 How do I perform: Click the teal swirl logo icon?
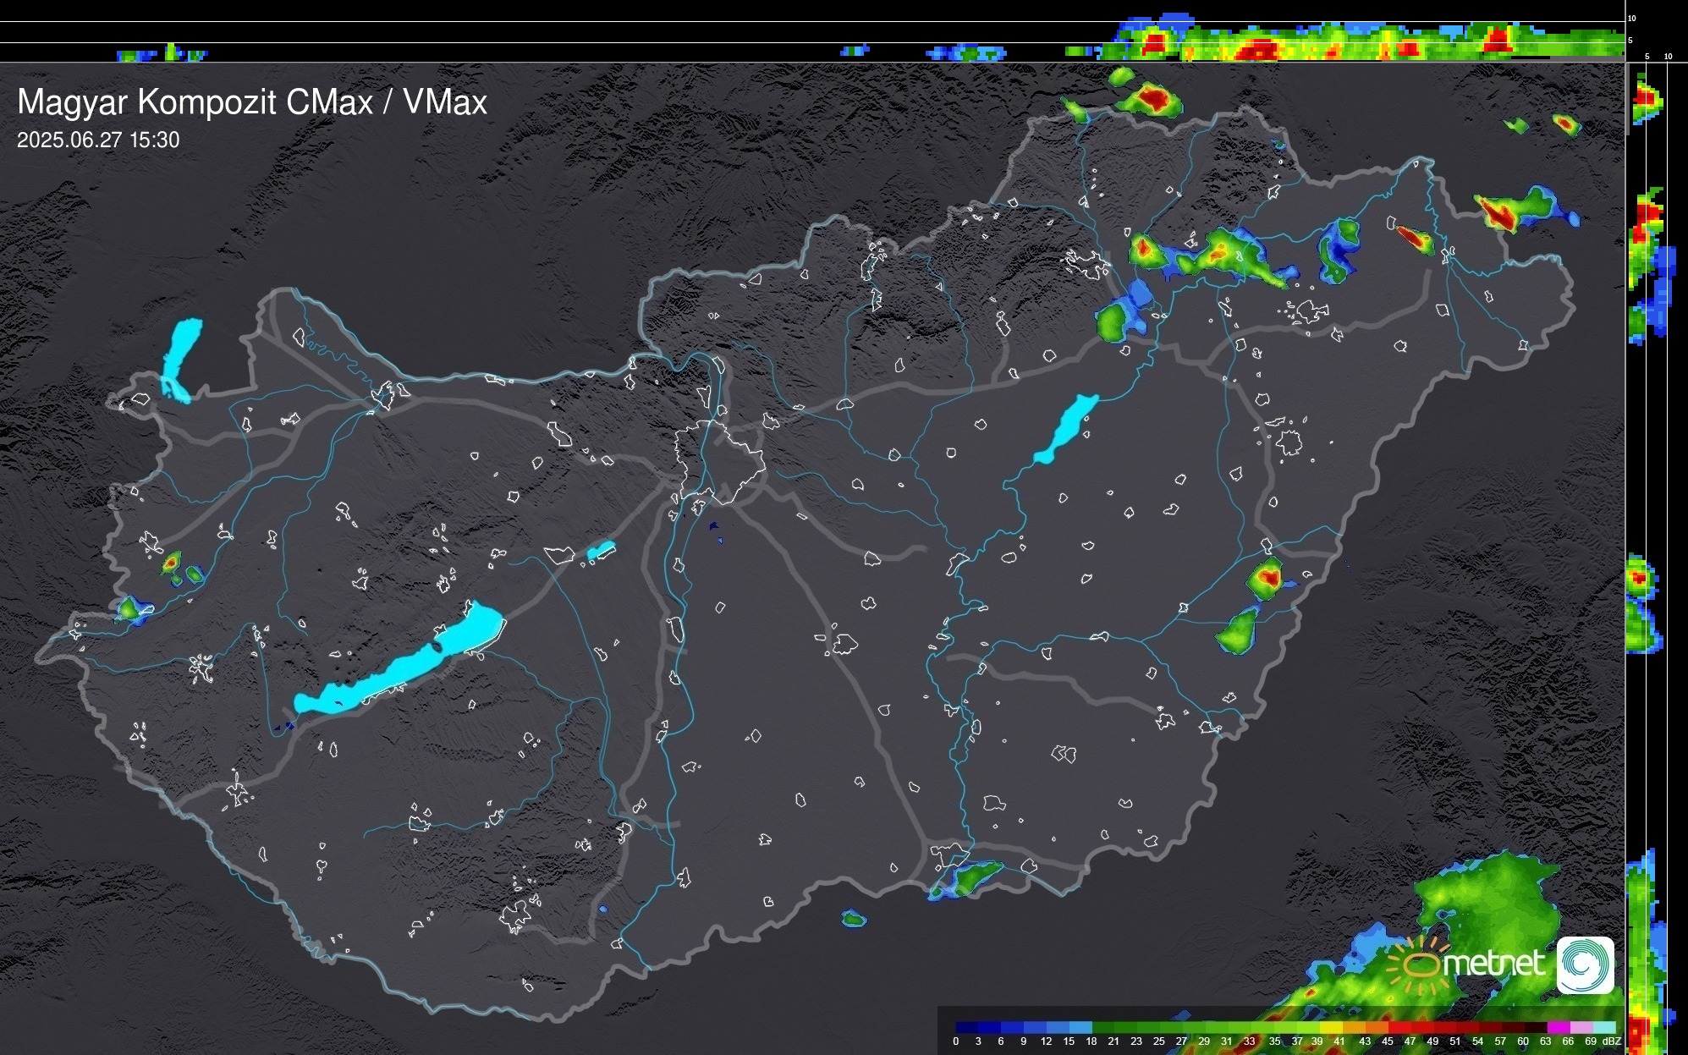click(x=1585, y=964)
